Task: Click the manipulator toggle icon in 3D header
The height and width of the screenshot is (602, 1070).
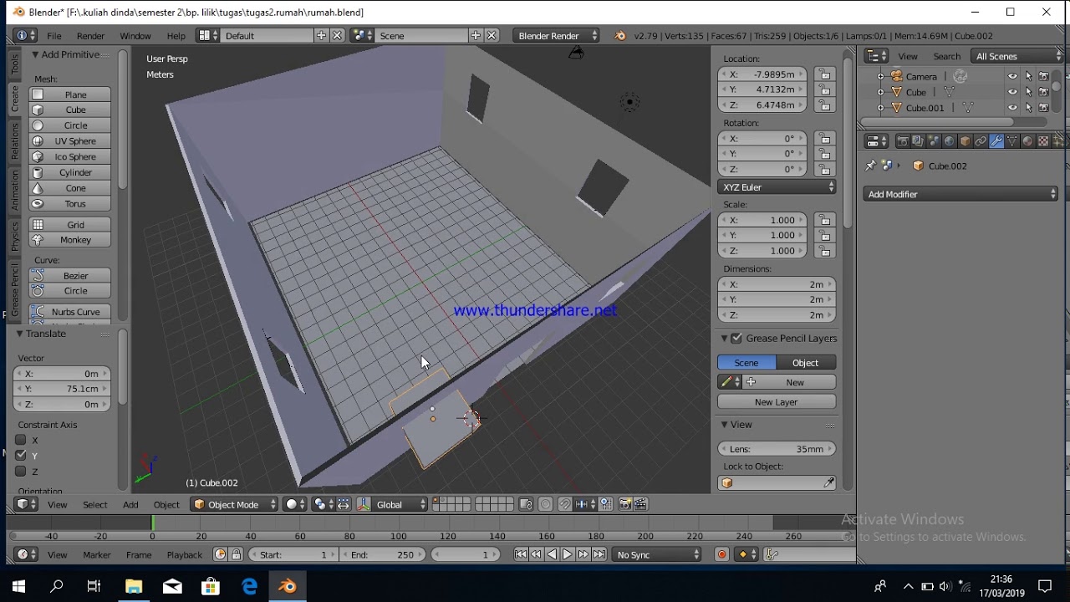Action: [364, 504]
